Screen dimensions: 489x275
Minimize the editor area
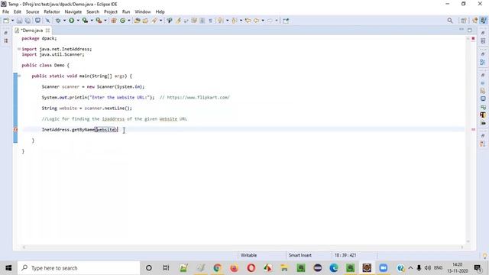[x=461, y=30]
